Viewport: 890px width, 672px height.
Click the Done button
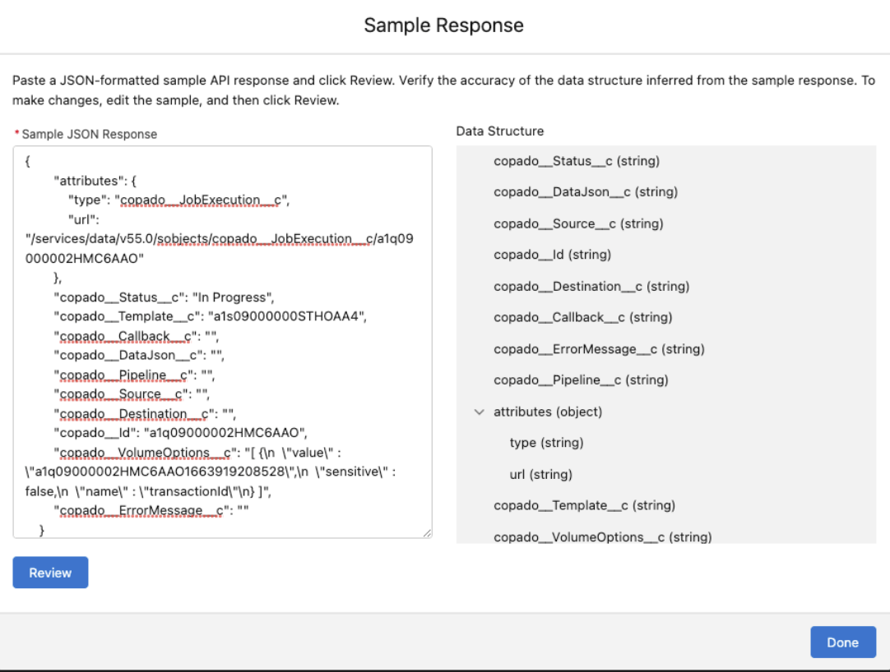(x=842, y=642)
